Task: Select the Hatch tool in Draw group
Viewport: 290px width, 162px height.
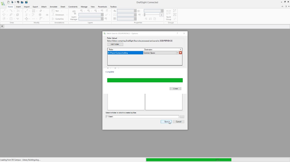Action: pyautogui.click(x=11, y=19)
